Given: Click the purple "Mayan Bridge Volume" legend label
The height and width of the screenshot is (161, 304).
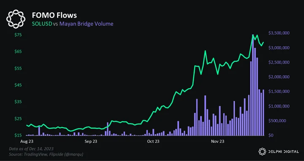Looking at the screenshot, I should (86, 24).
